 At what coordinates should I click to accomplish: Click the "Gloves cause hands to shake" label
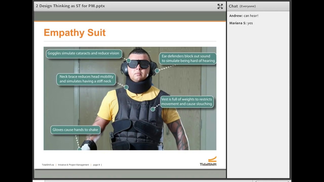click(x=75, y=130)
